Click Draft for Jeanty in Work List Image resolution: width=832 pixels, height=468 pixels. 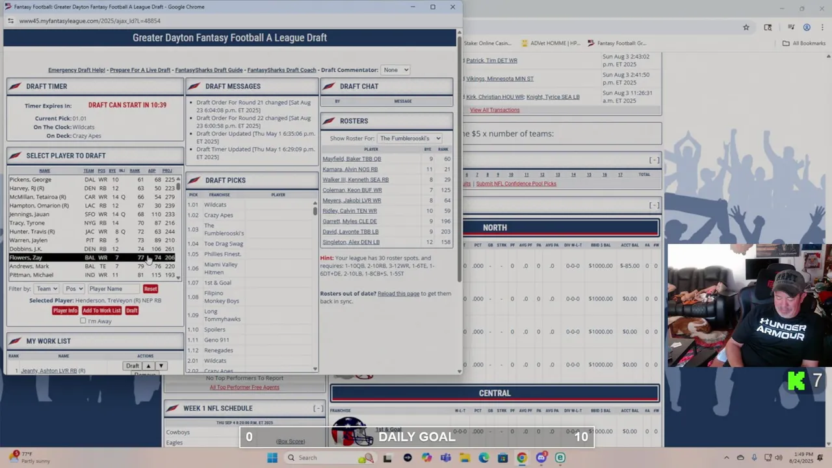point(132,366)
